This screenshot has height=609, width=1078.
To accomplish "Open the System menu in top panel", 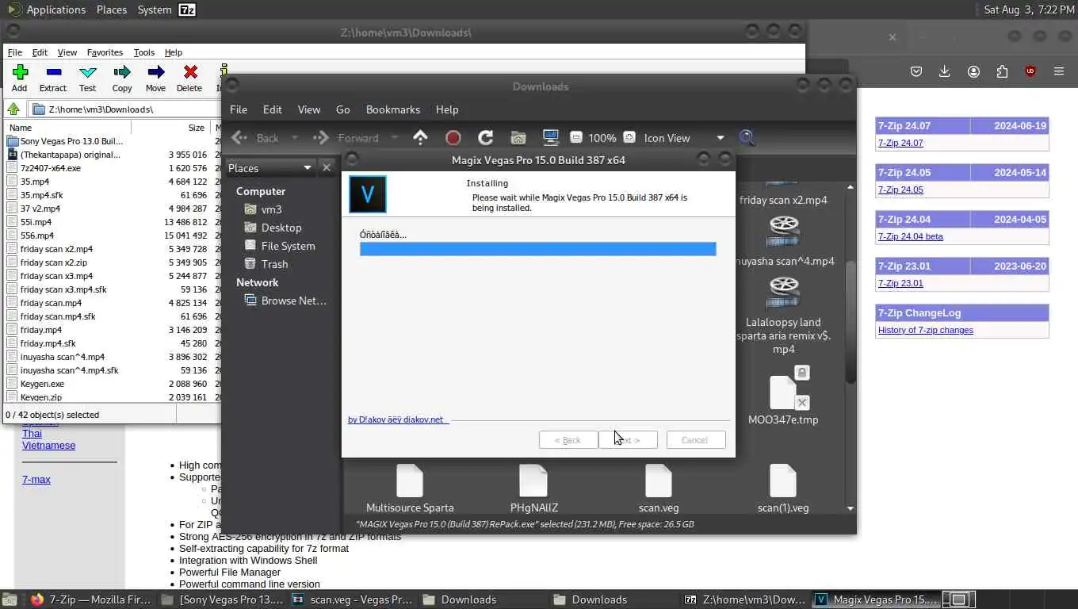I will 155,10.
